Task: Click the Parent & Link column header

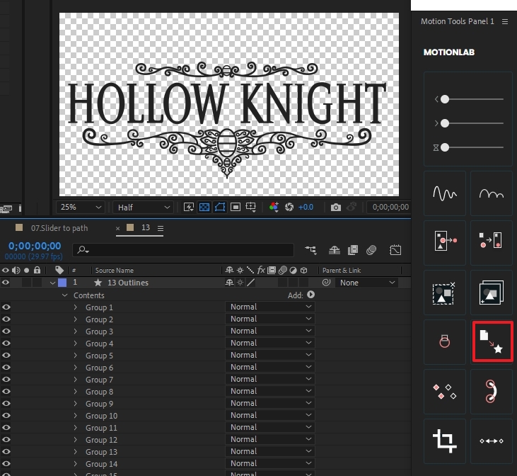Action: pyautogui.click(x=342, y=270)
